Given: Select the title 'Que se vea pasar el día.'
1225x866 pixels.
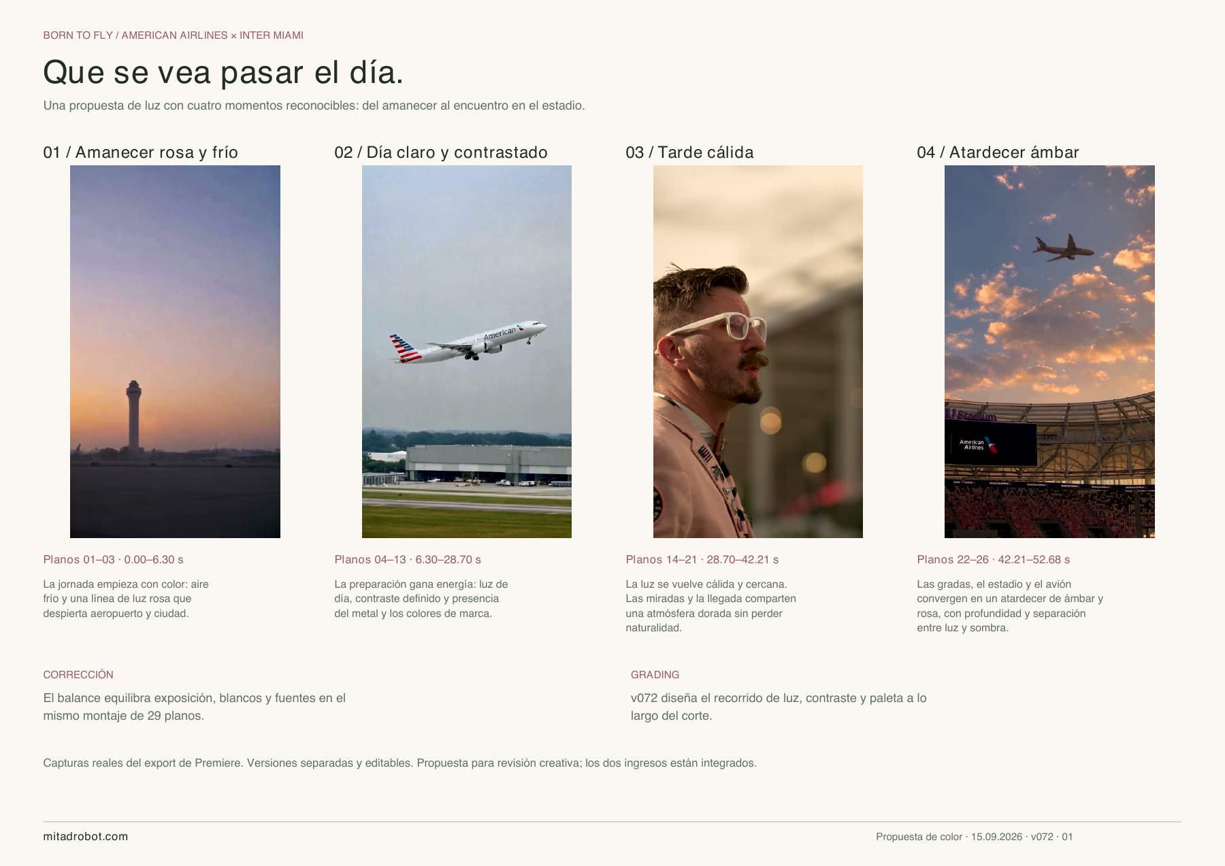Looking at the screenshot, I should click(x=223, y=73).
